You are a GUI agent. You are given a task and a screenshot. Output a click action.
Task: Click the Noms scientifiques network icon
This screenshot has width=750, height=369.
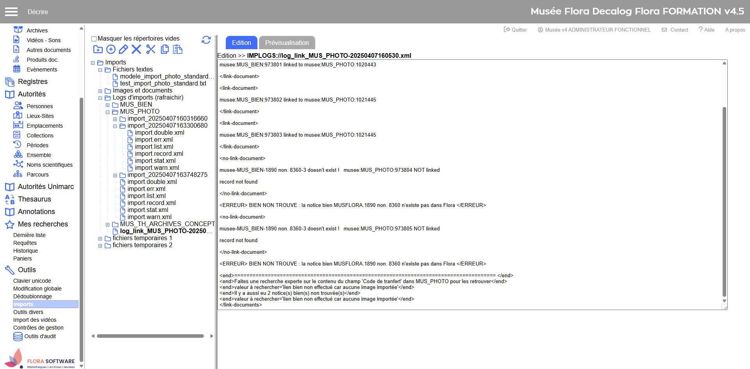click(x=18, y=164)
